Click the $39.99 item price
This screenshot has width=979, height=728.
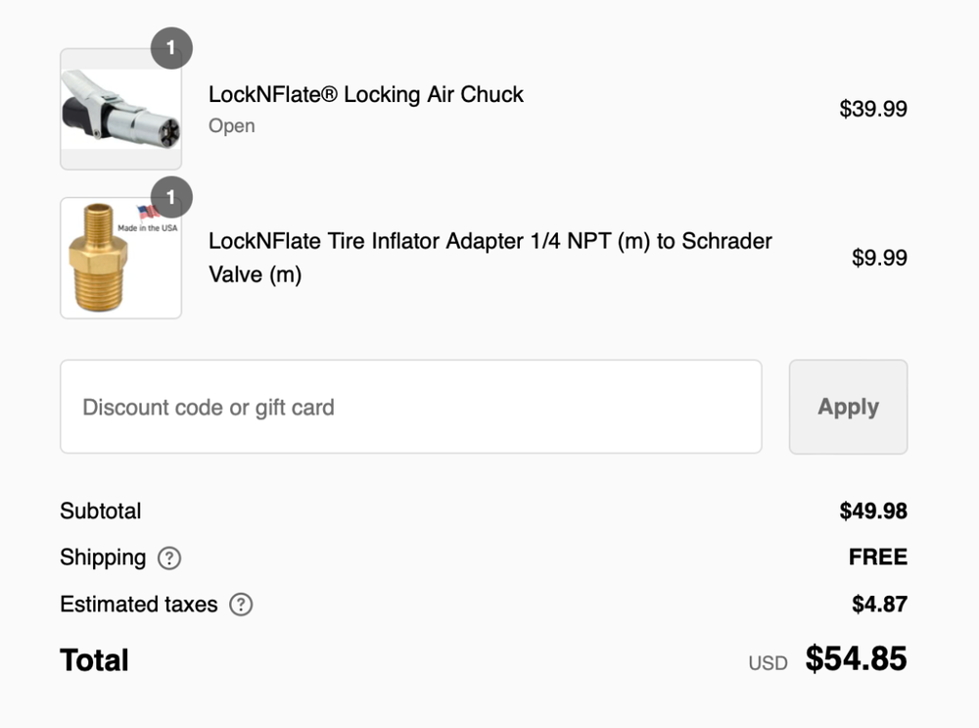[873, 109]
